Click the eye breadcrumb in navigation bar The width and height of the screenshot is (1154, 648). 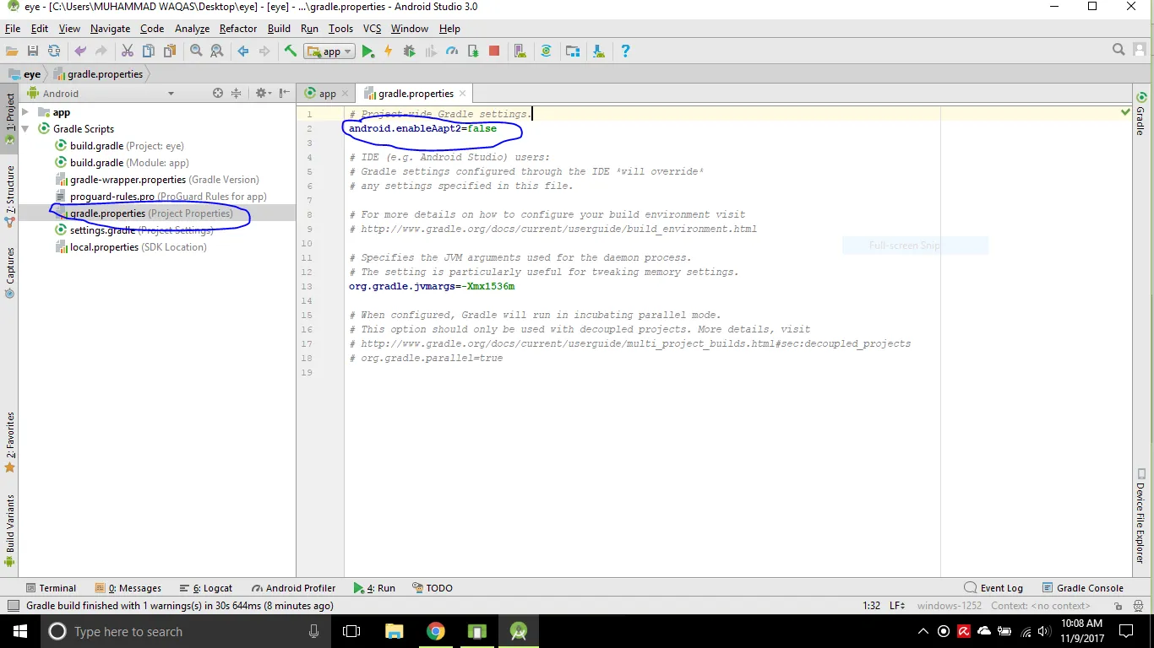point(24,74)
